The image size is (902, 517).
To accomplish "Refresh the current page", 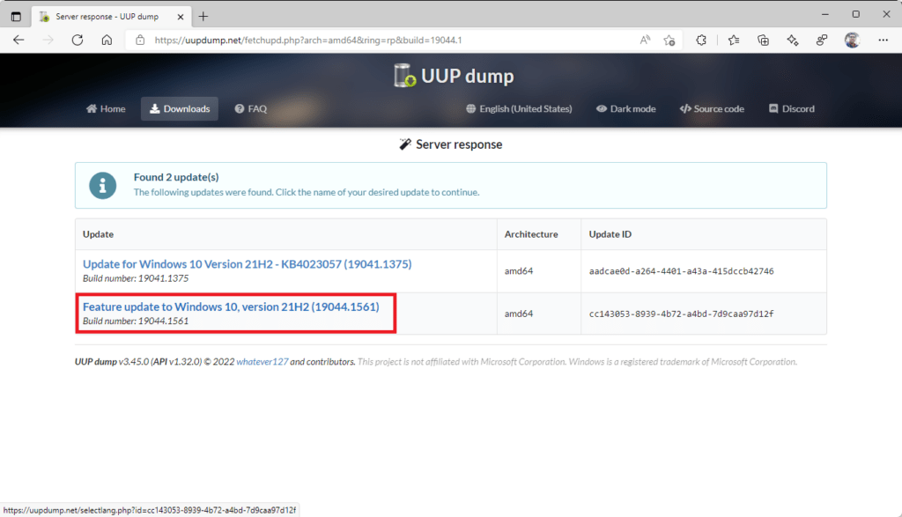I will (x=78, y=40).
